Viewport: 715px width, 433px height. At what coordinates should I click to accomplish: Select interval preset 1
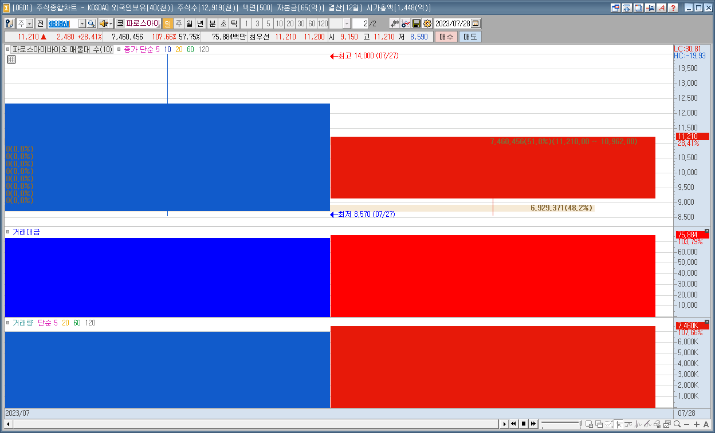246,23
